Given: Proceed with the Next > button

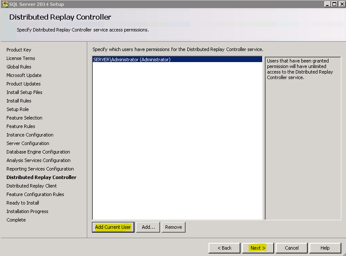Looking at the screenshot, I should [258, 248].
